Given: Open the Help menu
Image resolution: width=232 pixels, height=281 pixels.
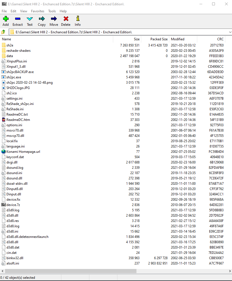Looking at the screenshot, I should (63, 11).
